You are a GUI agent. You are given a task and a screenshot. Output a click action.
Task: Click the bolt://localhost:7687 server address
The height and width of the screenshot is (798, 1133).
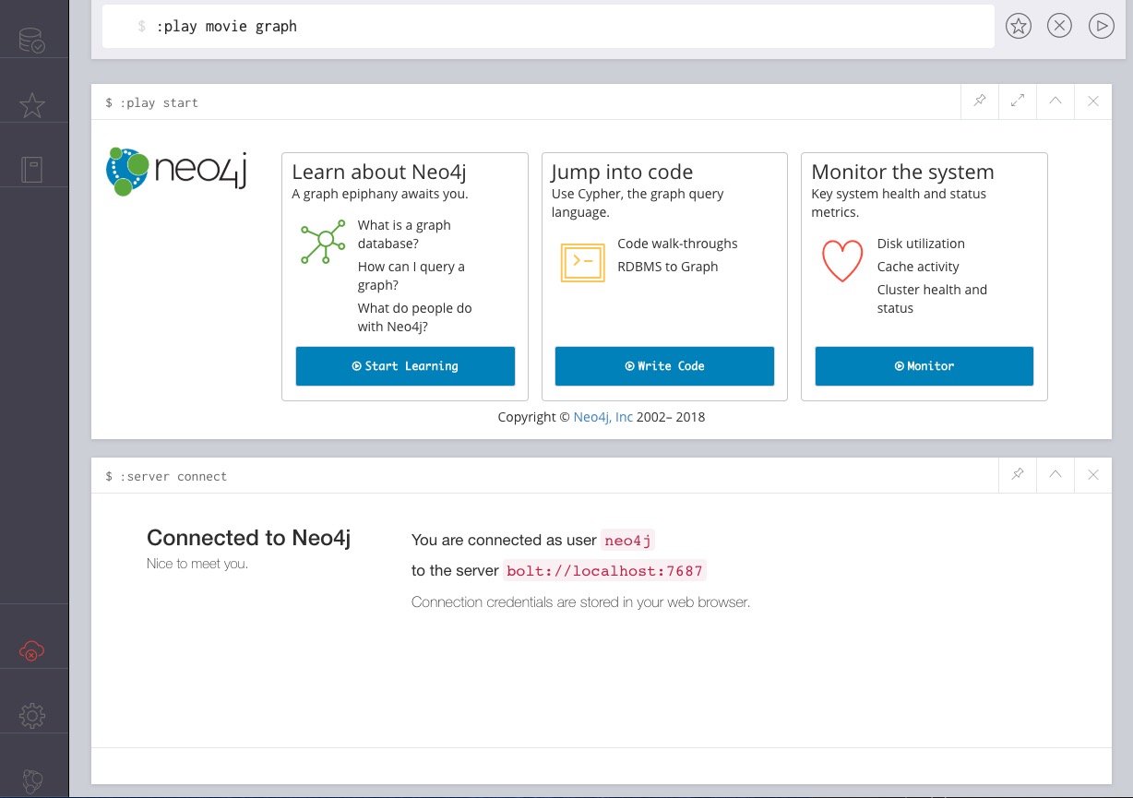(x=605, y=571)
